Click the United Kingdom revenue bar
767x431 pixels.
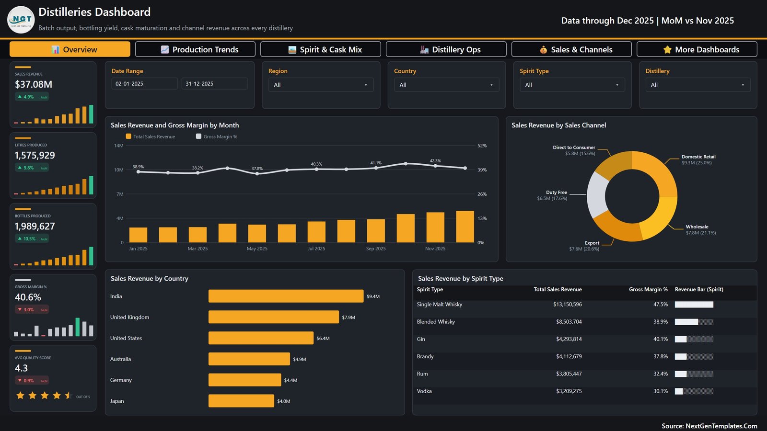pos(274,317)
